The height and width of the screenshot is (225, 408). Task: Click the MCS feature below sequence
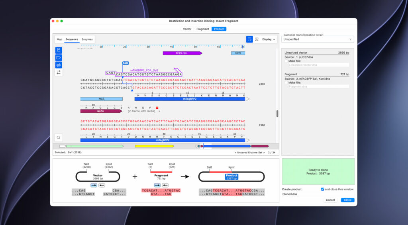pyautogui.click(x=102, y=99)
